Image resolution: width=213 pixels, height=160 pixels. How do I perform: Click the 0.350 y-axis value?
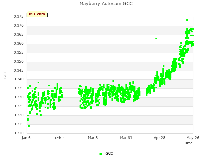point(19,61)
